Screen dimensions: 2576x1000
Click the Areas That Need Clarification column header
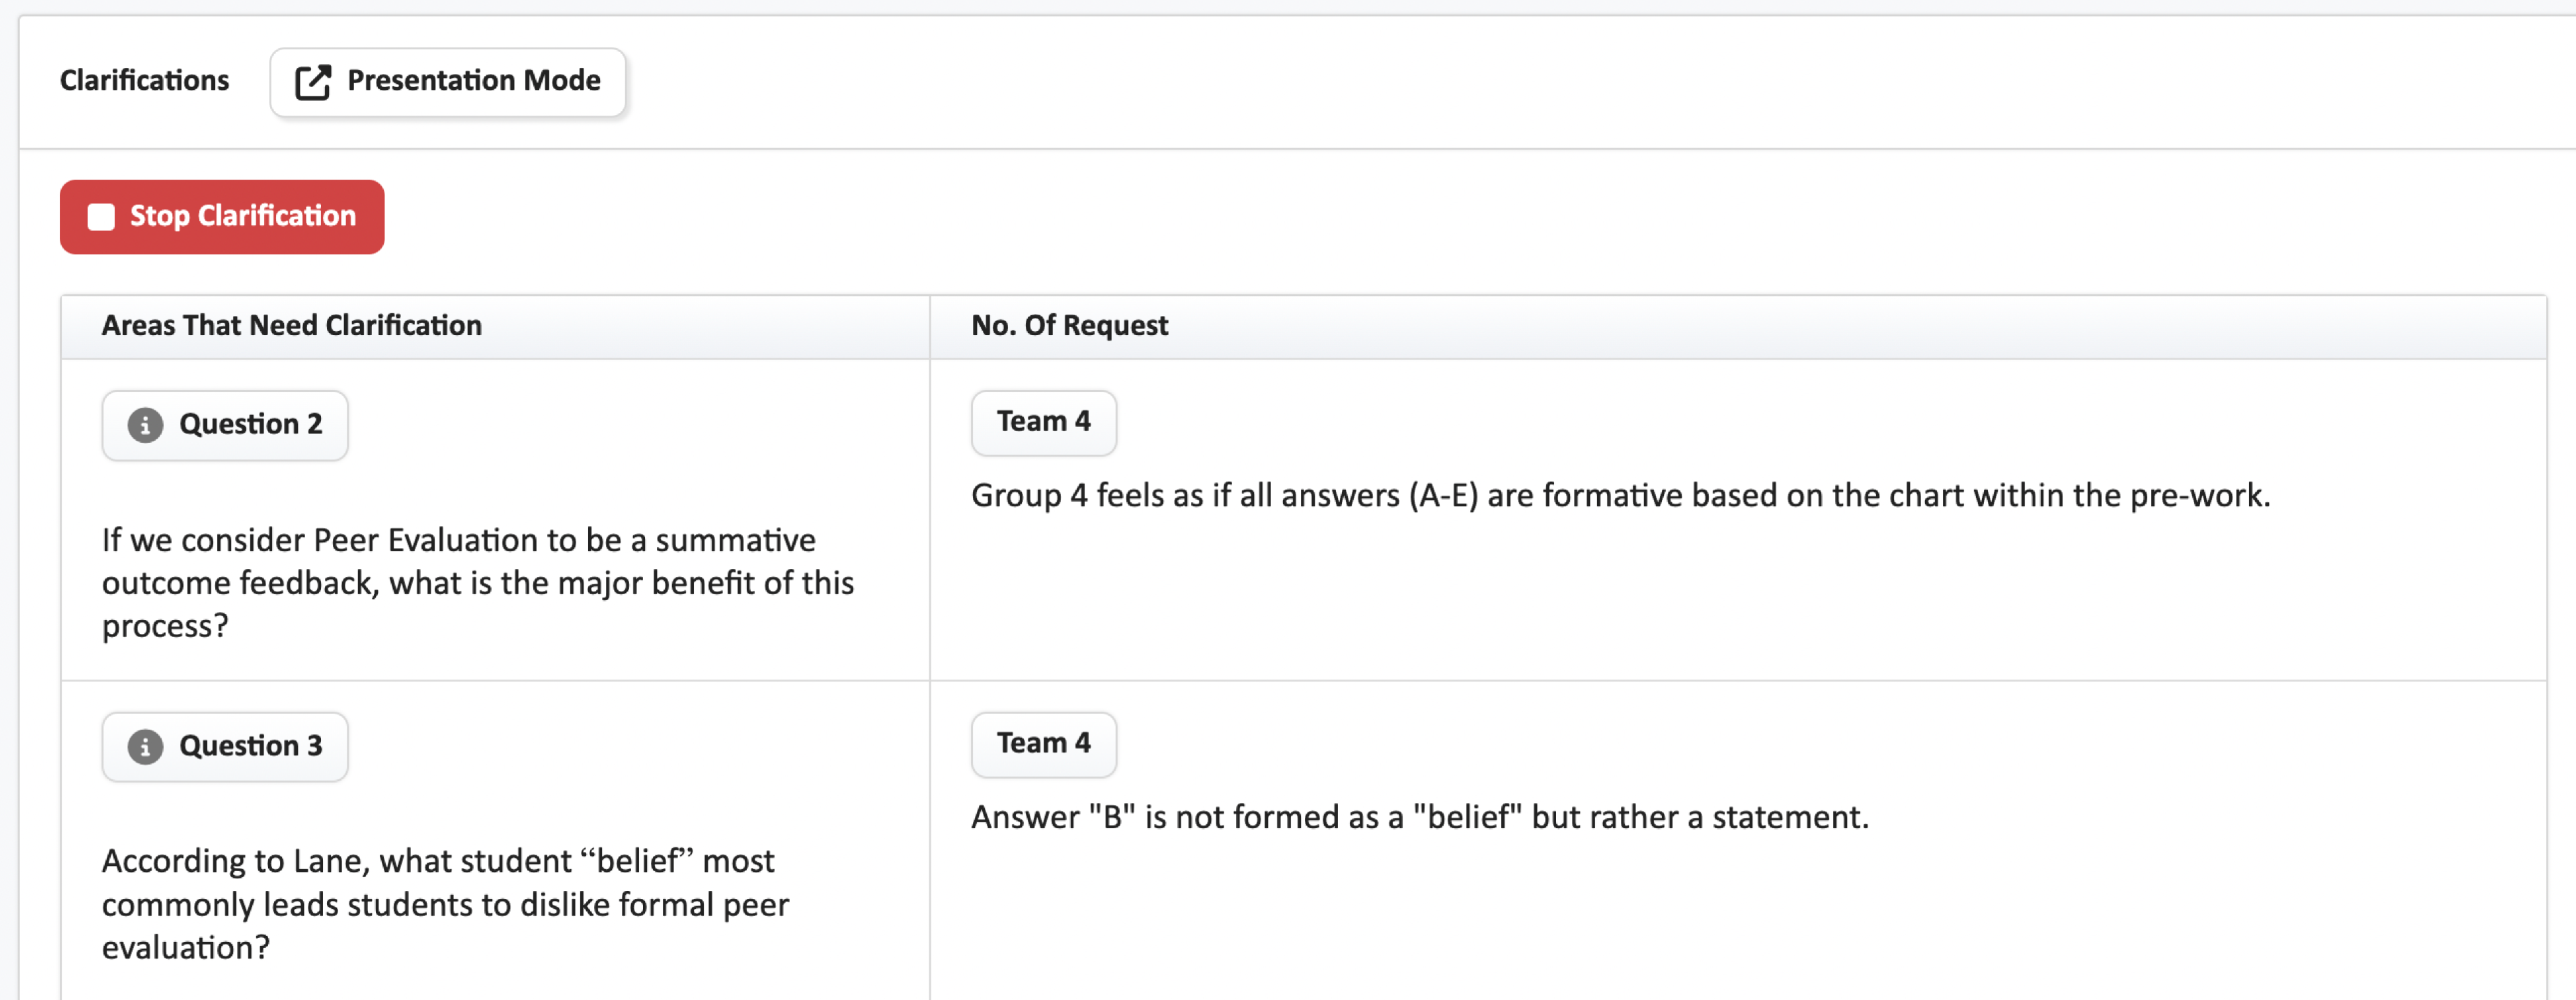[x=291, y=325]
